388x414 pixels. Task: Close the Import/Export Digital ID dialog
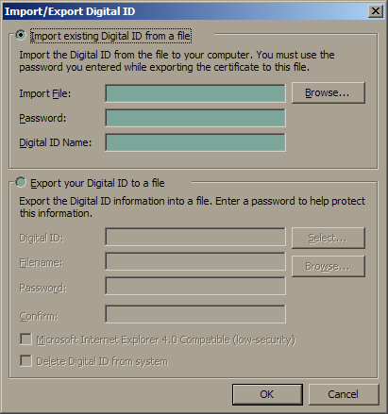376,11
